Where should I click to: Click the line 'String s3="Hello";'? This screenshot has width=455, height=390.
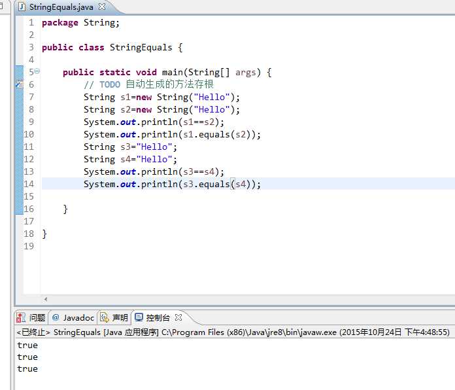[x=130, y=147]
